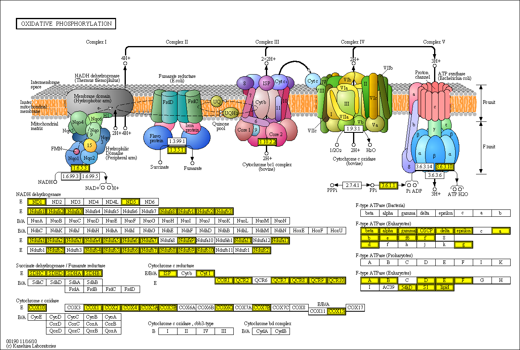520x350 pixels.
Task: Click the Oxidative Phosphorylation title box
Action: [66, 24]
